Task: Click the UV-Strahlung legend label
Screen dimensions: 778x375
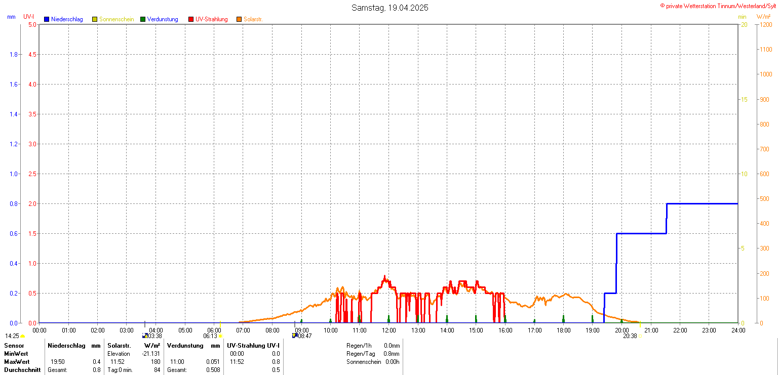Action: click(212, 19)
